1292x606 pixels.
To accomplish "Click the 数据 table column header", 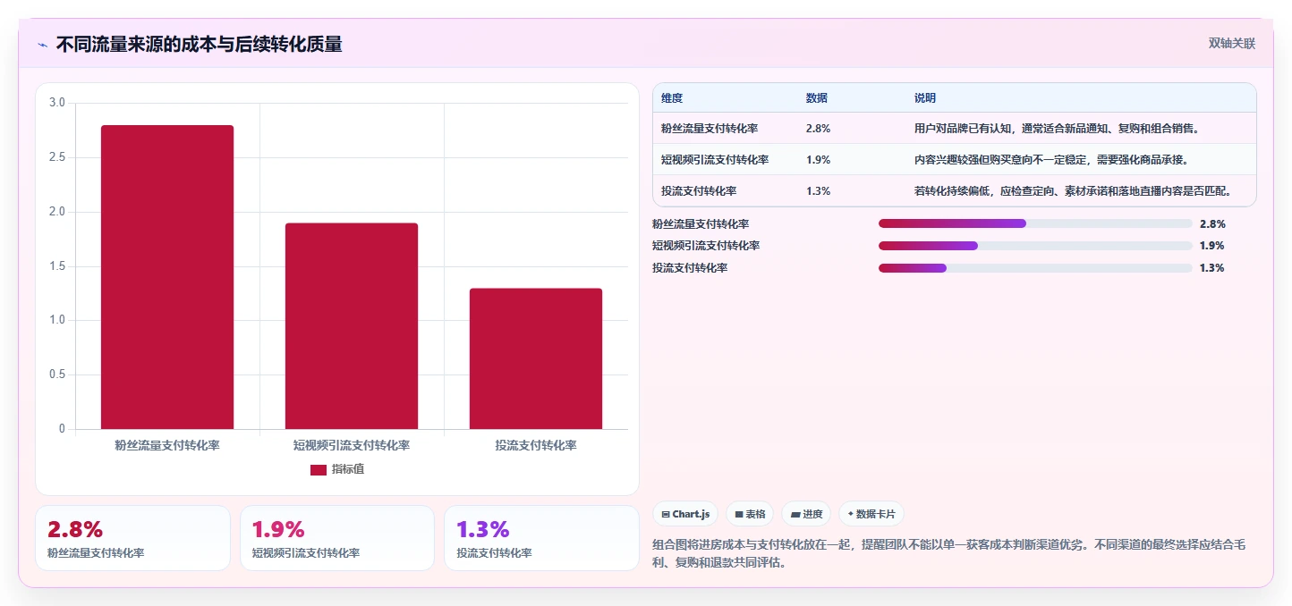I will pos(817,97).
